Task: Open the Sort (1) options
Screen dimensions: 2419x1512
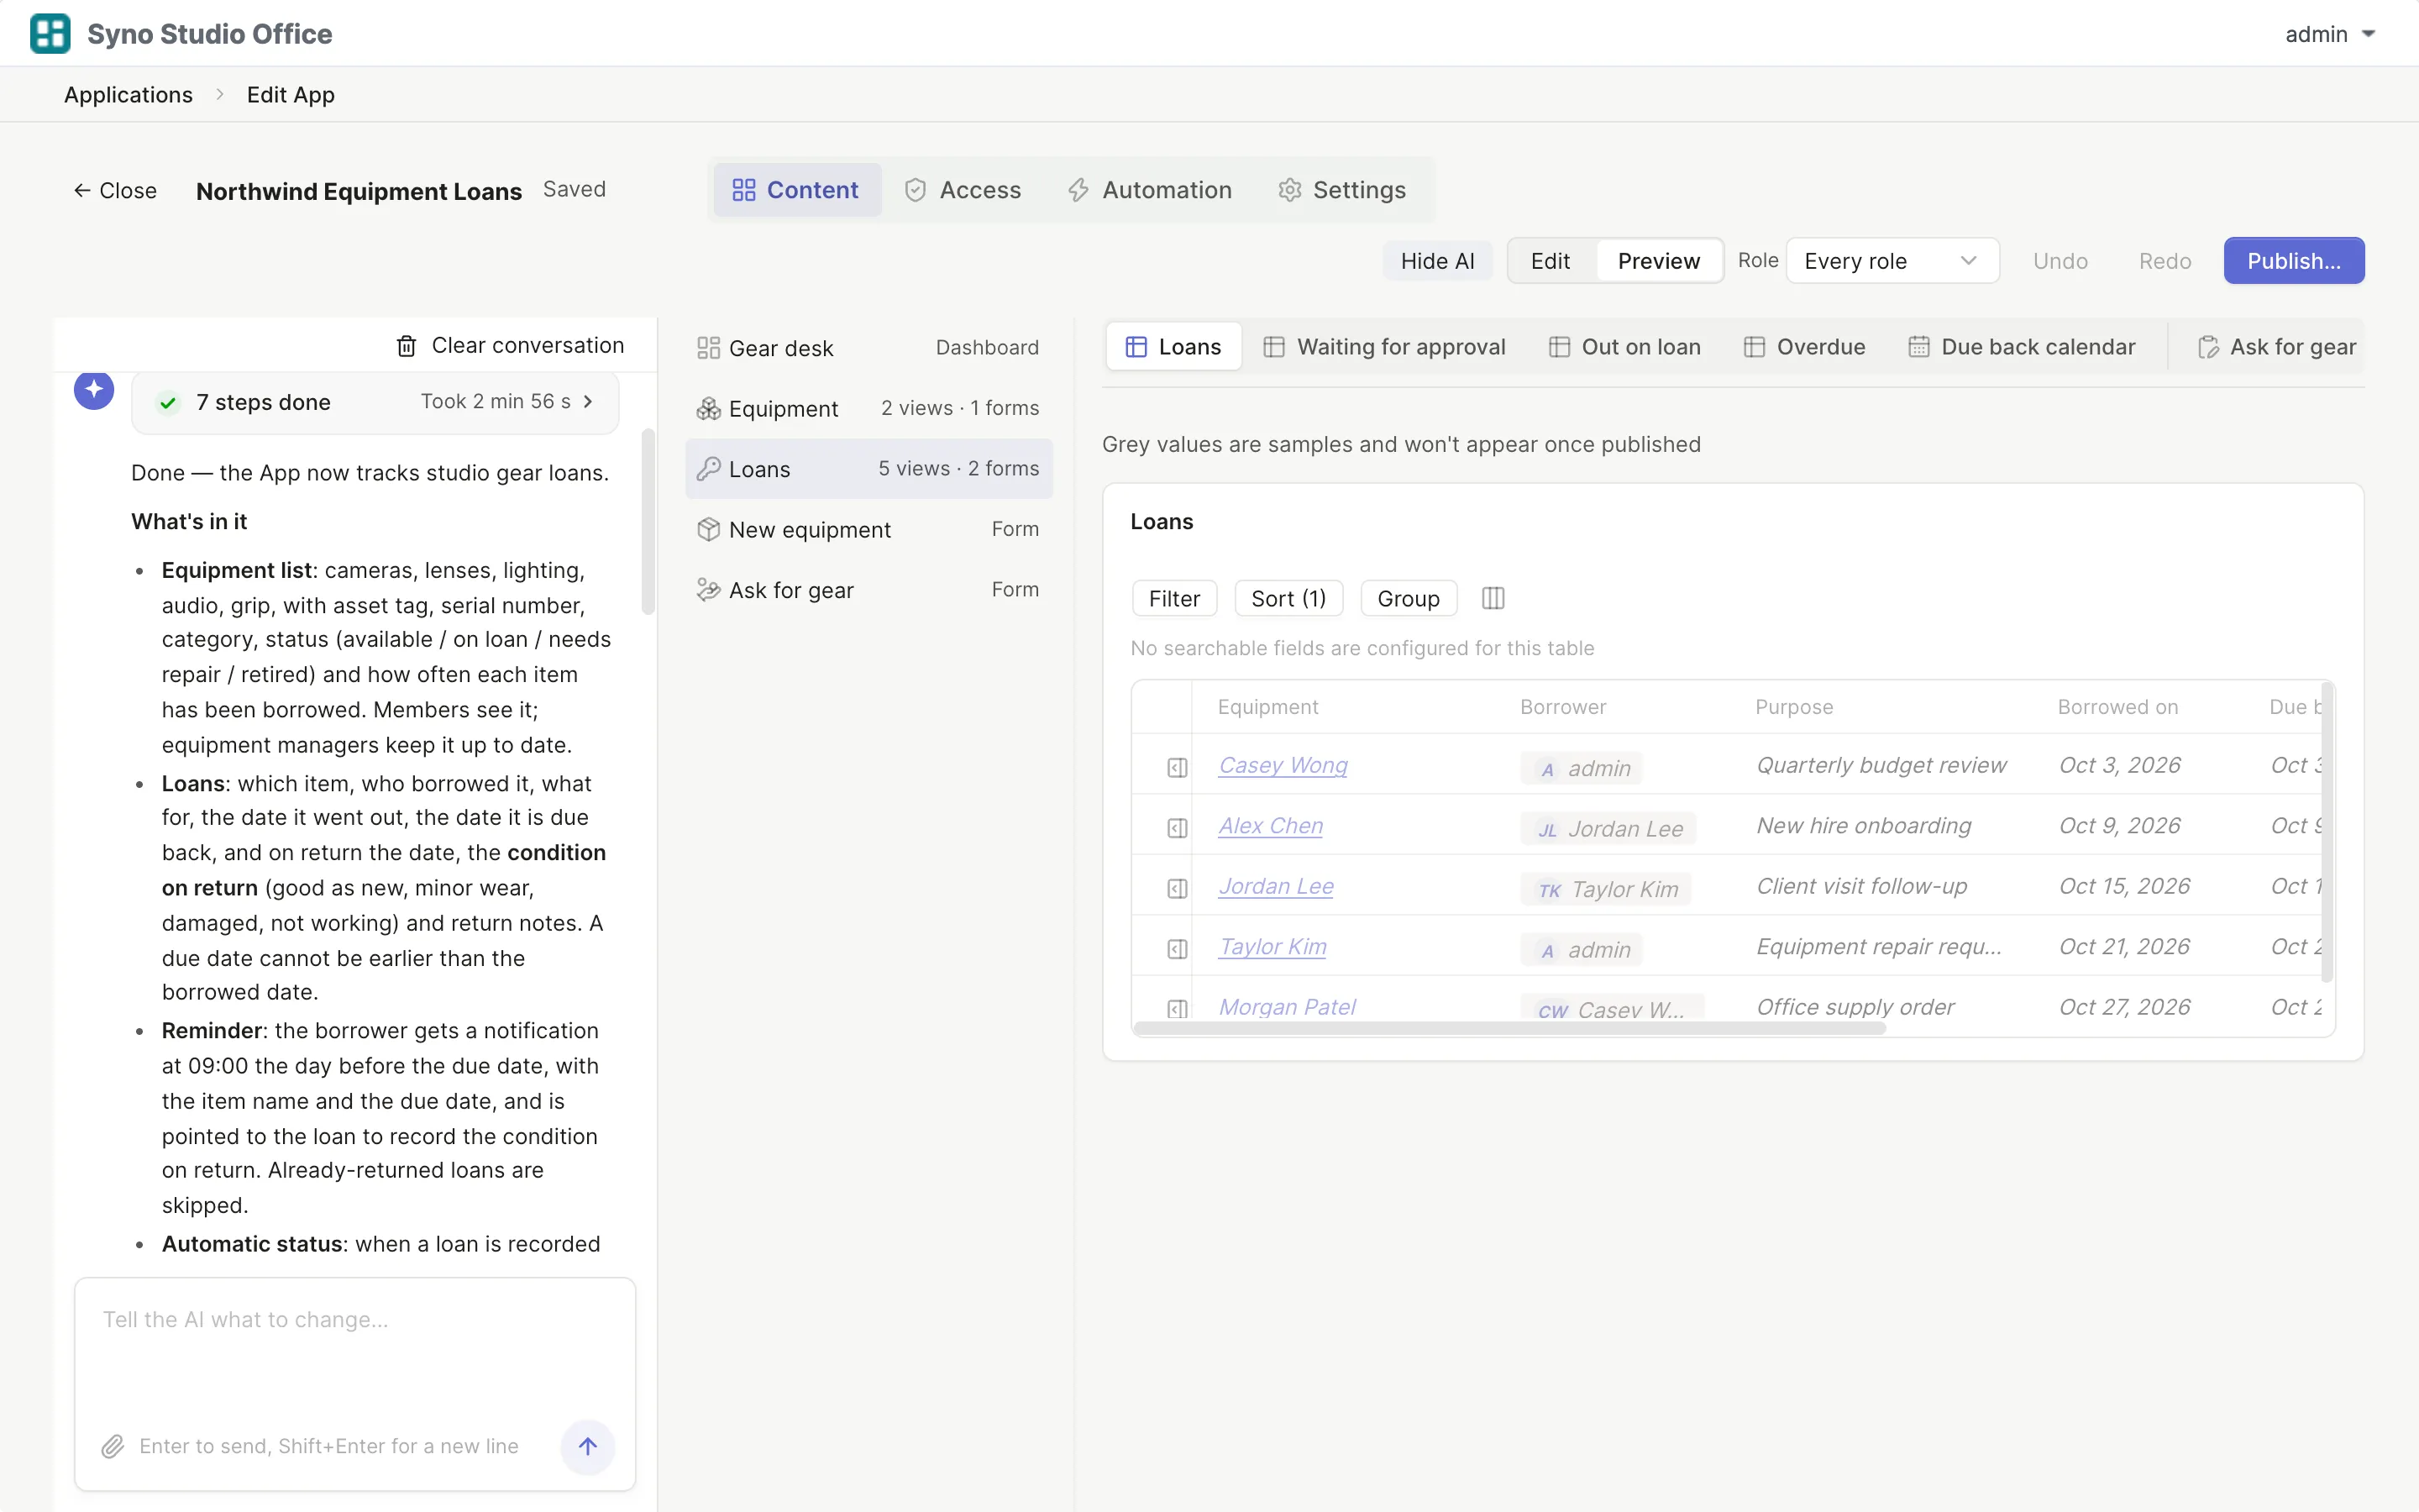Action: 1288,598
